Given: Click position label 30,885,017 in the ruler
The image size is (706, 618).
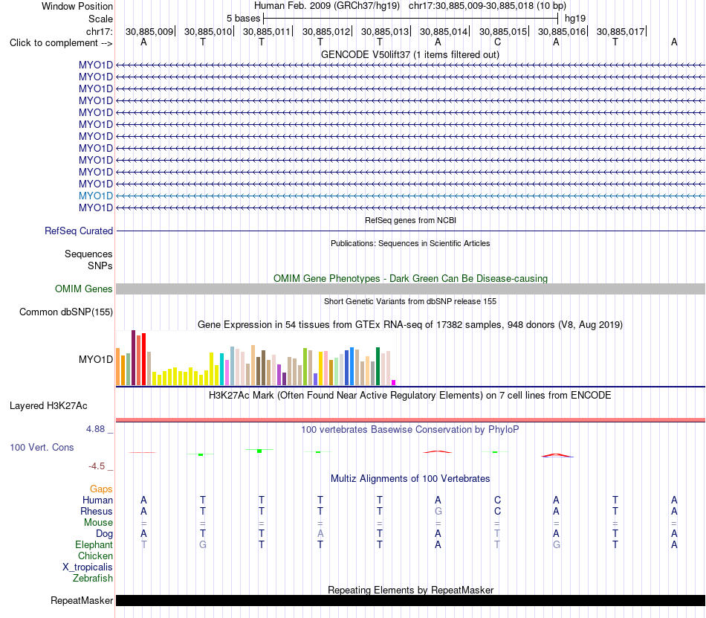Looking at the screenshot, I should point(620,31).
